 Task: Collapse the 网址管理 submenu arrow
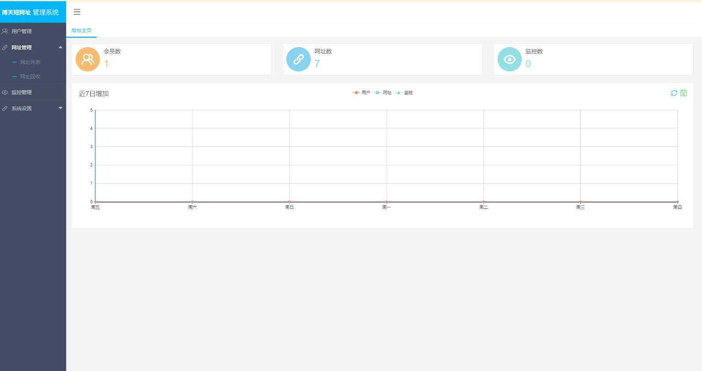click(x=60, y=47)
